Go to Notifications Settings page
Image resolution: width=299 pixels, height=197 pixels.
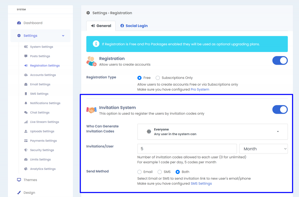pyautogui.click(x=45, y=103)
